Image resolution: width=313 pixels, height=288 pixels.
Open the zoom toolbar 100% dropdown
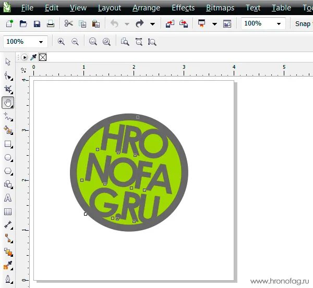click(41, 42)
